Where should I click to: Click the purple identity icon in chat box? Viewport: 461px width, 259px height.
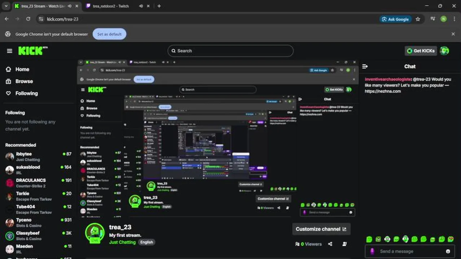[x=372, y=251]
